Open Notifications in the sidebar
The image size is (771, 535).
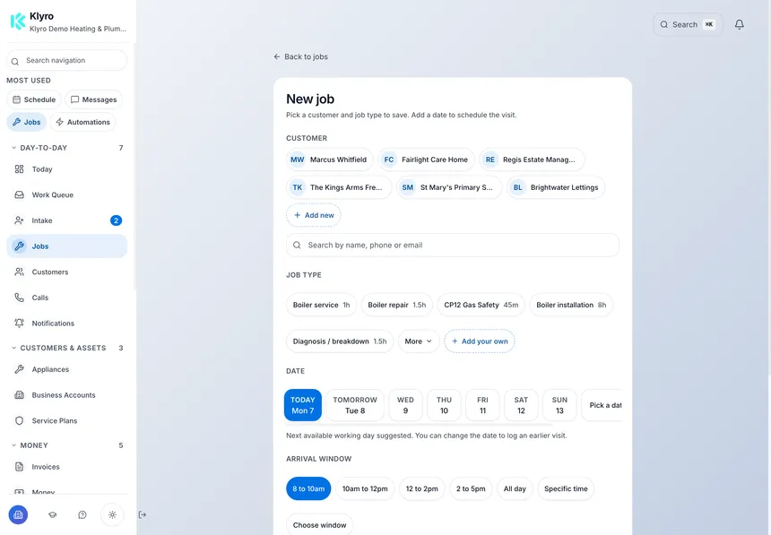coord(67,324)
